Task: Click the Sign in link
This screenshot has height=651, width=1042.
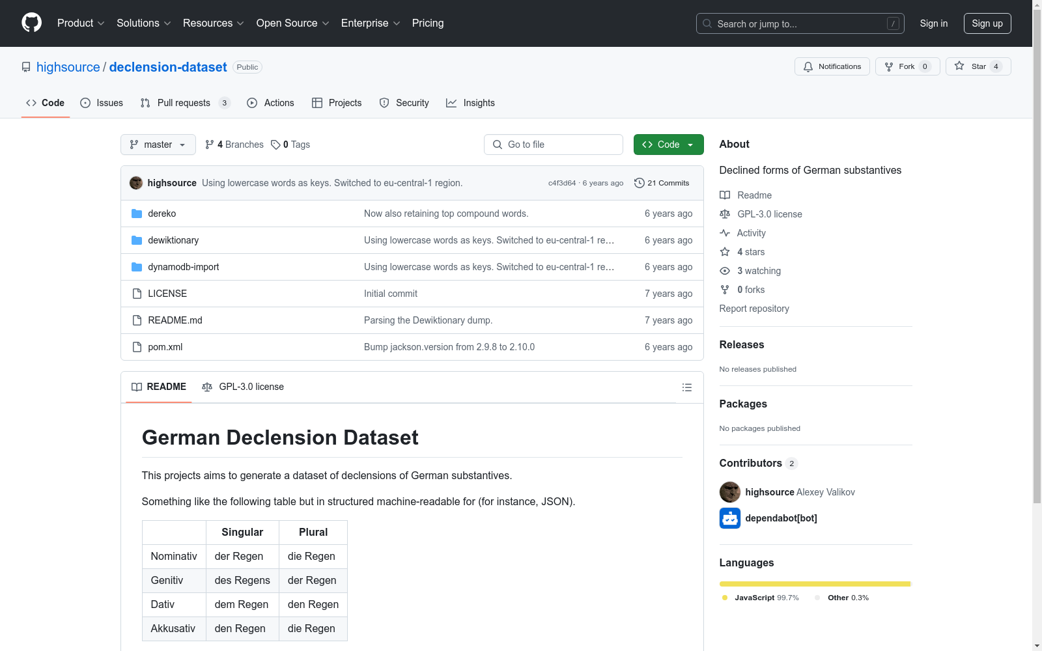Action: pos(934,23)
